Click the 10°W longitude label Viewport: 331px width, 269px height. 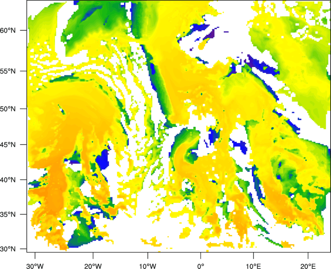pos(148,266)
